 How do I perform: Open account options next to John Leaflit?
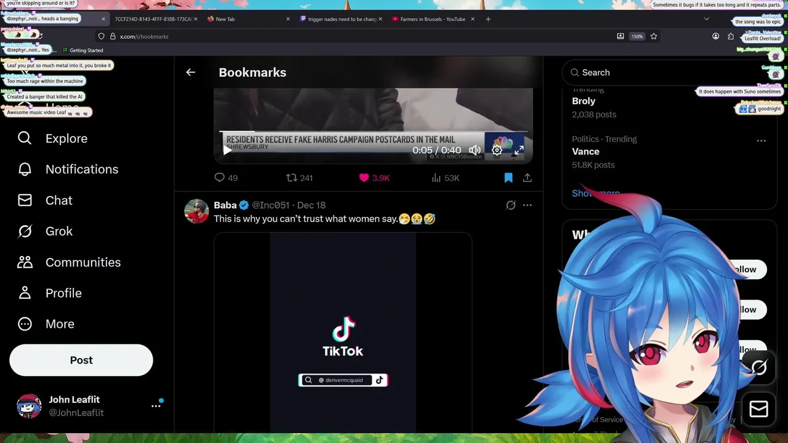[x=156, y=406]
